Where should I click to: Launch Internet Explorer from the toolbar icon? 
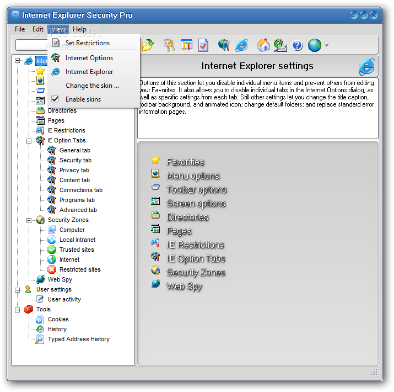[241, 46]
